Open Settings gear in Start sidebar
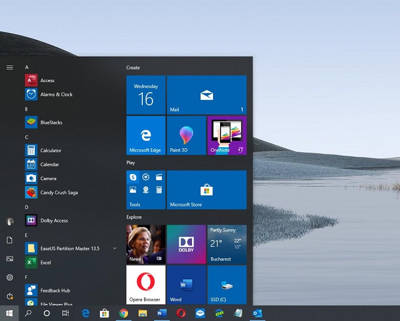 pyautogui.click(x=10, y=277)
